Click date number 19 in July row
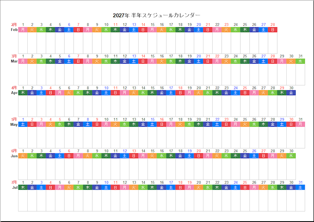Image resolution: width=314 pixels, height=222 pixels. click(x=189, y=182)
